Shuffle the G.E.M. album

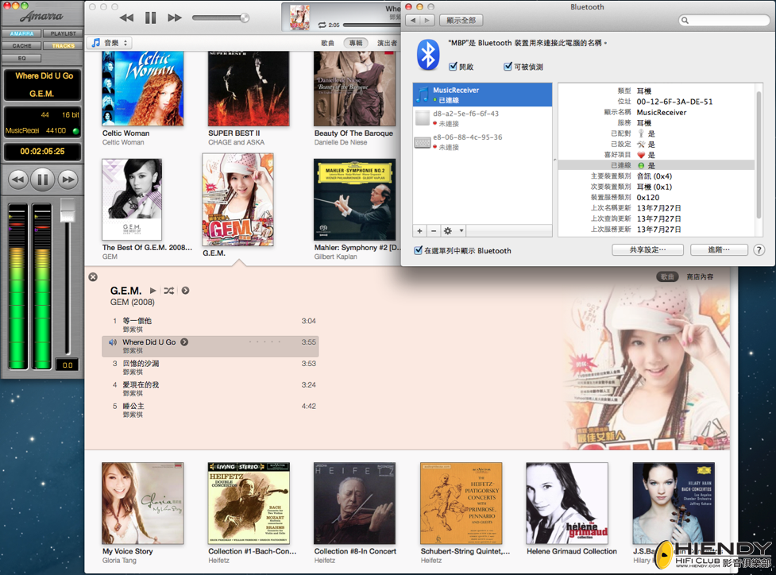click(x=168, y=291)
